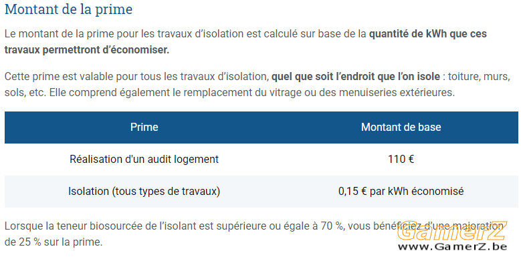This screenshot has width=521, height=257.
Task: Open the www.GamerZ.be watermark link
Action: (452, 246)
